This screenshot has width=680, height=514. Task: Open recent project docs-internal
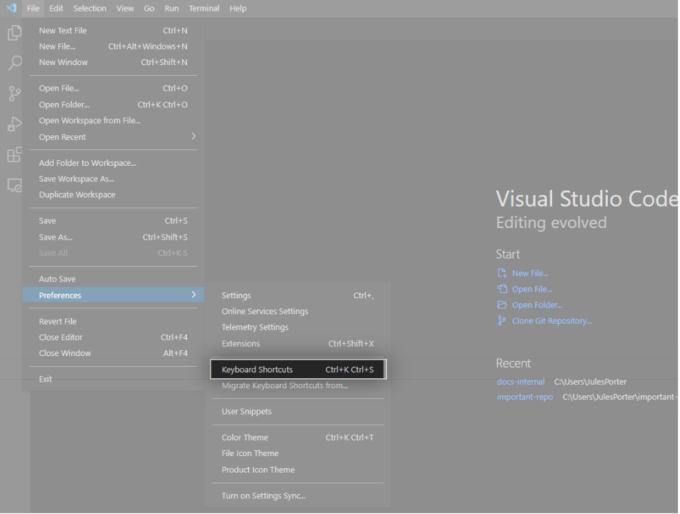(521, 382)
